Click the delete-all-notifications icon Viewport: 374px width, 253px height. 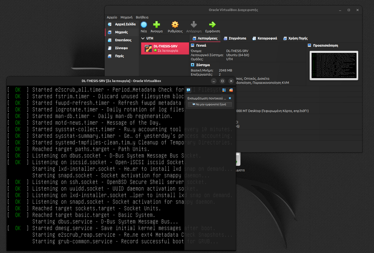click(231, 90)
